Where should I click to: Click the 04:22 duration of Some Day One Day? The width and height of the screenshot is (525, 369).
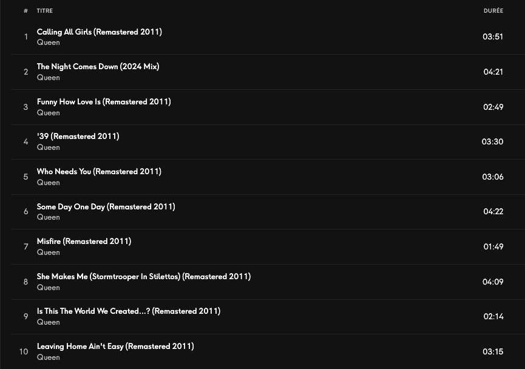click(493, 212)
